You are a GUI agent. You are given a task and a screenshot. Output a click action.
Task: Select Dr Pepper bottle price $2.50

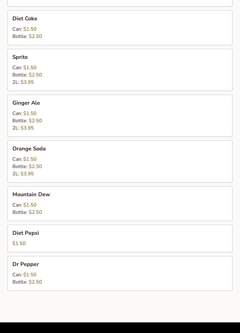coord(35,282)
